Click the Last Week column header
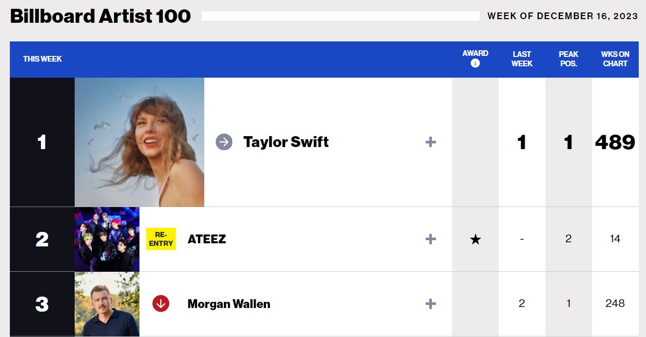The height and width of the screenshot is (337, 646). (x=522, y=58)
